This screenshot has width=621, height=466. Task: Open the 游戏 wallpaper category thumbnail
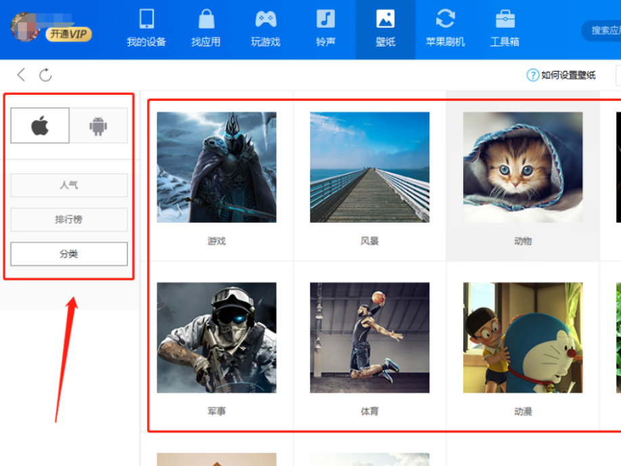point(217,167)
